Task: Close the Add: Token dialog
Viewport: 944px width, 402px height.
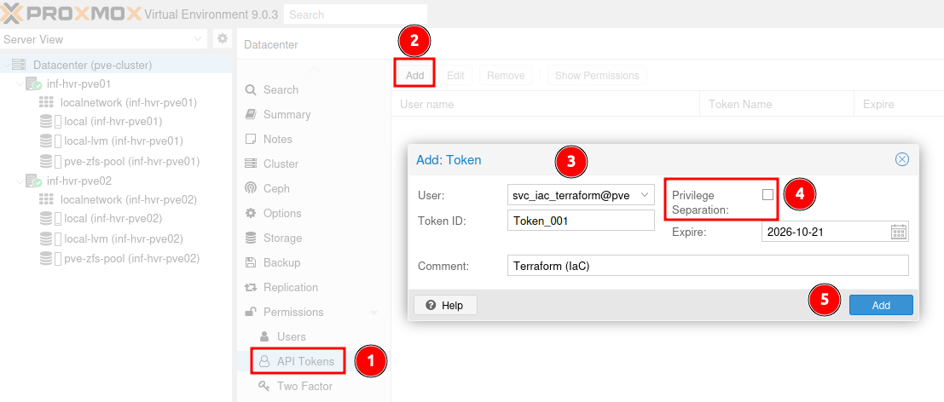Action: 902,159
